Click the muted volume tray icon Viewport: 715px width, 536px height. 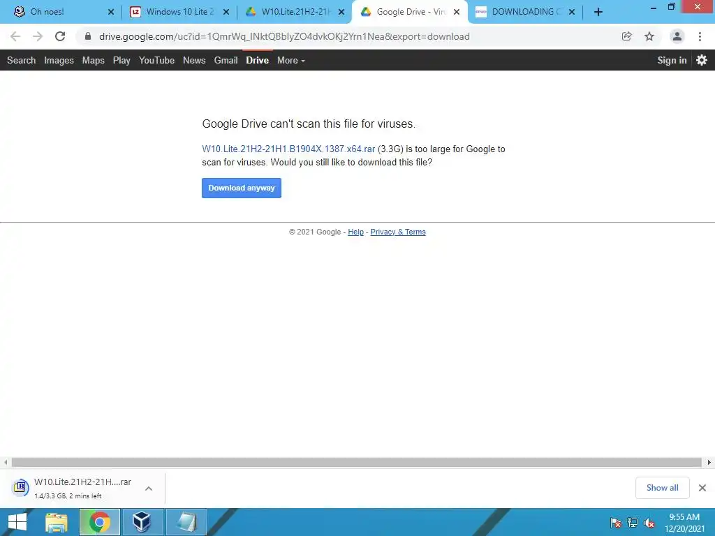click(649, 523)
